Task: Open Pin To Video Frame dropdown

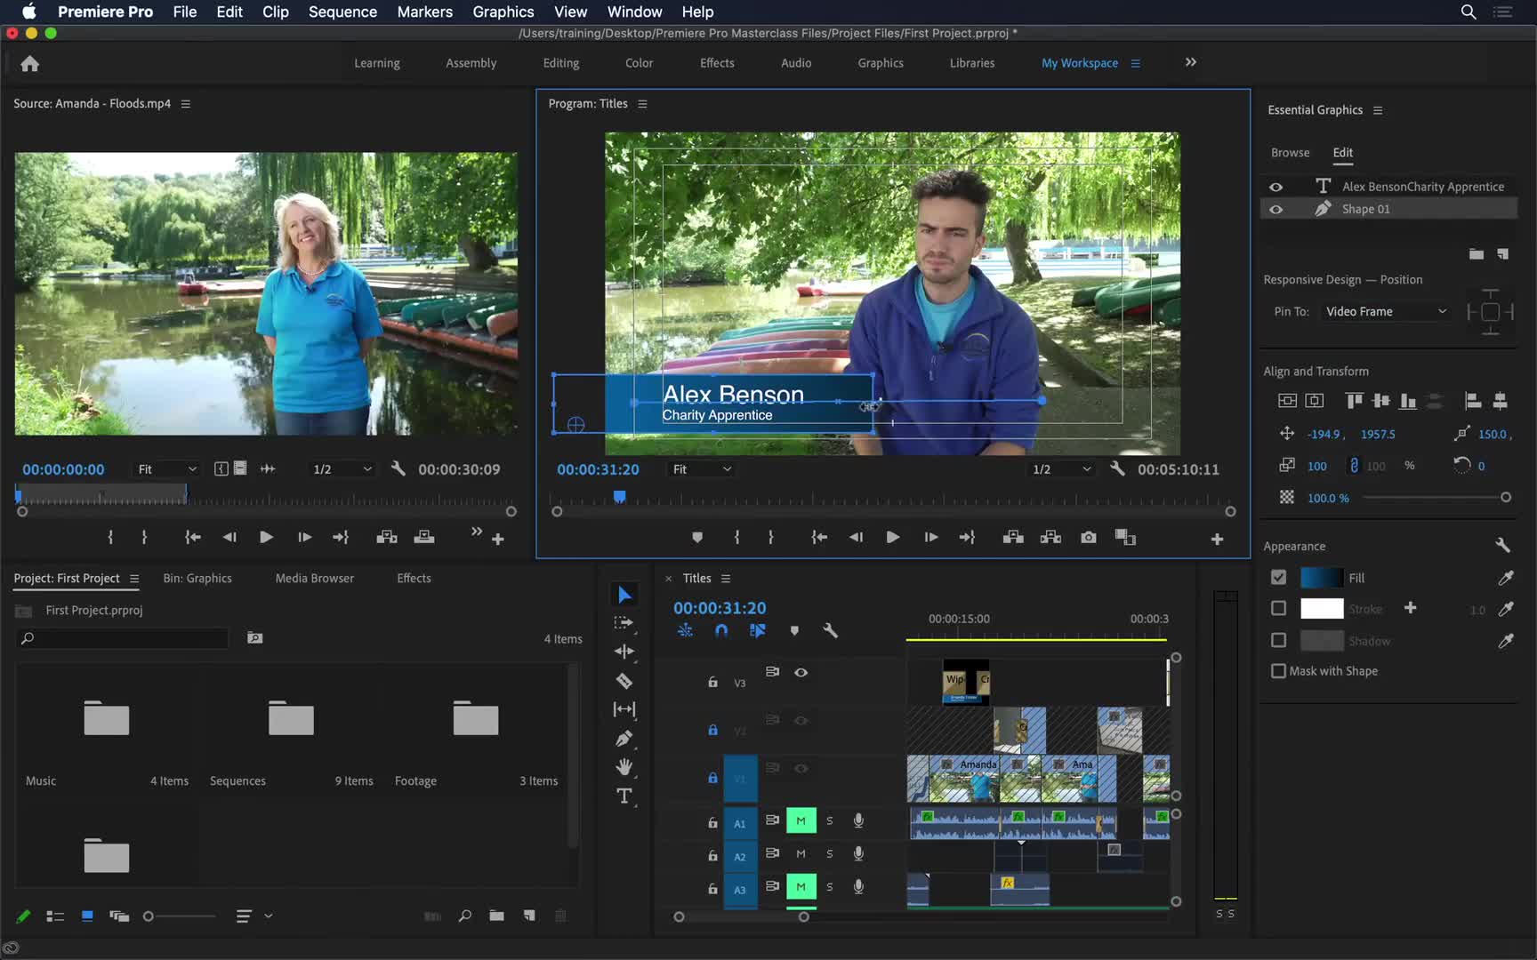Action: tap(1386, 311)
